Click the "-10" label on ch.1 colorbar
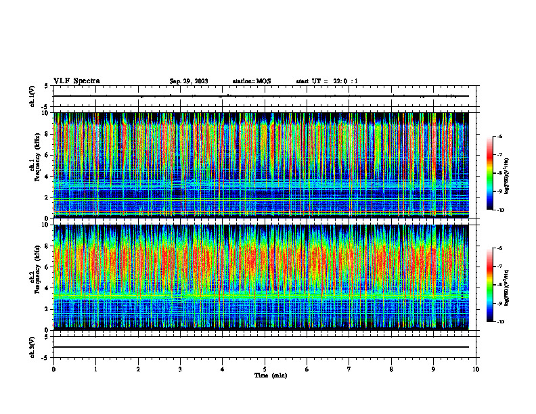The height and width of the screenshot is (414, 536). (x=500, y=210)
